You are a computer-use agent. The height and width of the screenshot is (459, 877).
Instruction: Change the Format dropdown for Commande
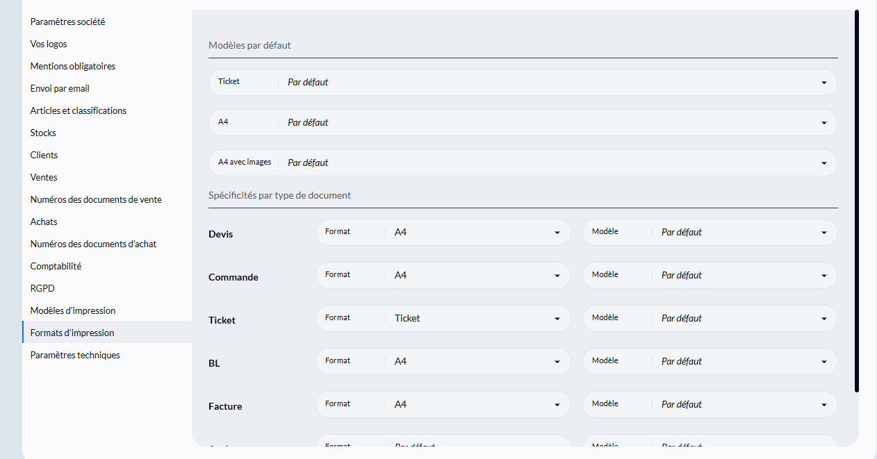click(x=443, y=275)
